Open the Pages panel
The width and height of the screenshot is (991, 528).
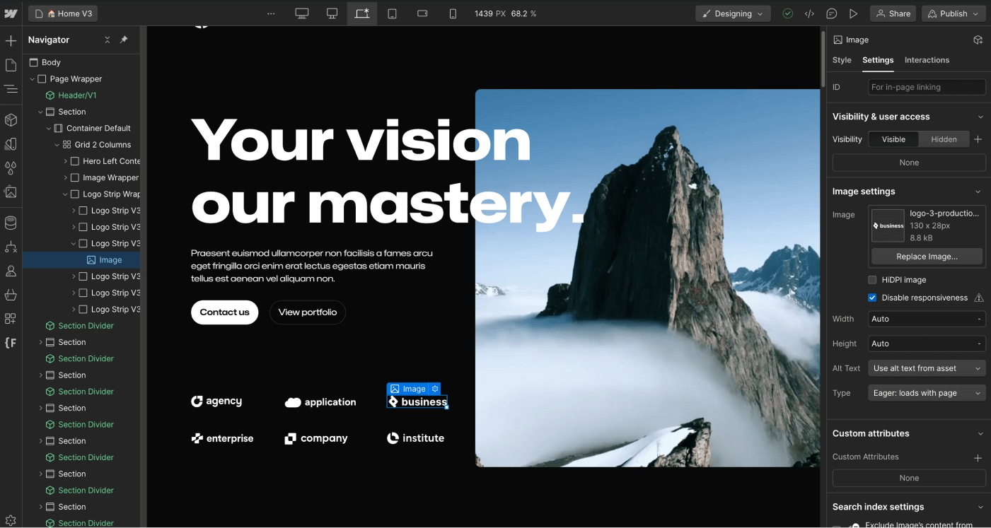point(11,64)
